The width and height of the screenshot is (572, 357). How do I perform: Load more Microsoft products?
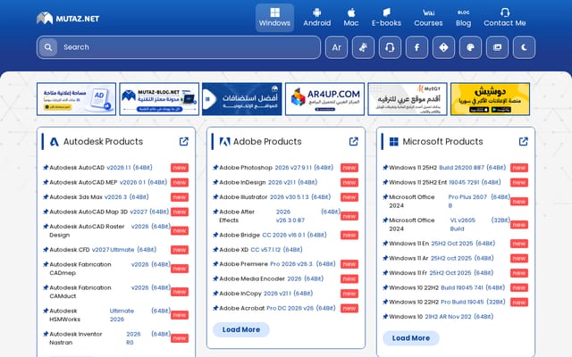click(411, 338)
